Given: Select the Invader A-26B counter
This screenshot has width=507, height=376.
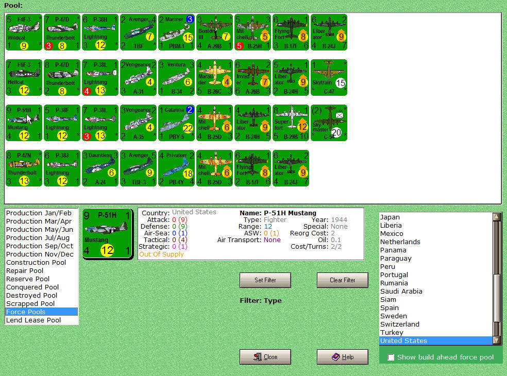Looking at the screenshot, I should pos(253,78).
